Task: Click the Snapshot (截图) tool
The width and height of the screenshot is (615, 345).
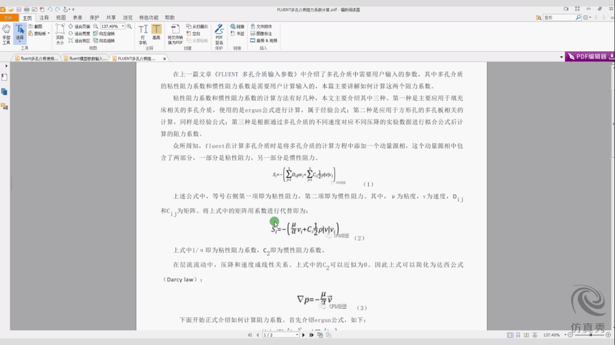Action: point(36,27)
